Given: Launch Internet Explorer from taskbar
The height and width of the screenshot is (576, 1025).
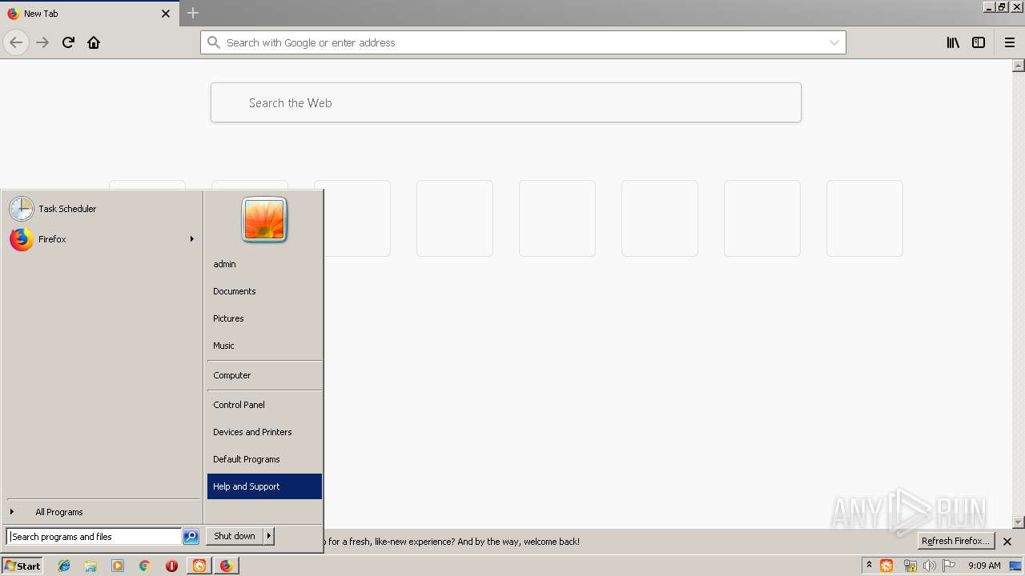Looking at the screenshot, I should pos(64,566).
